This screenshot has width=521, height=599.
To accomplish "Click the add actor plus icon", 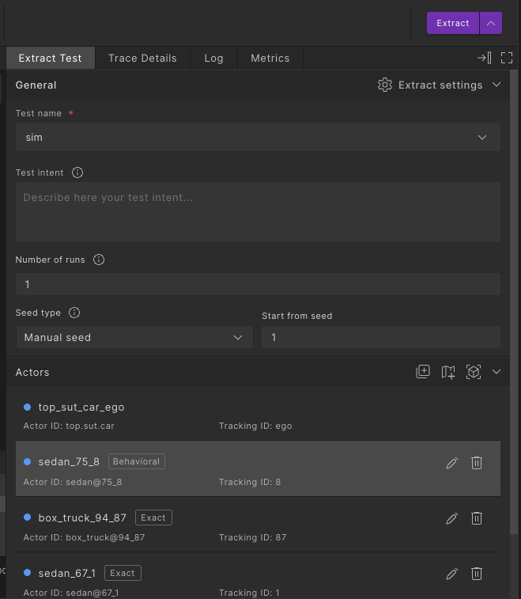I will 423,372.
